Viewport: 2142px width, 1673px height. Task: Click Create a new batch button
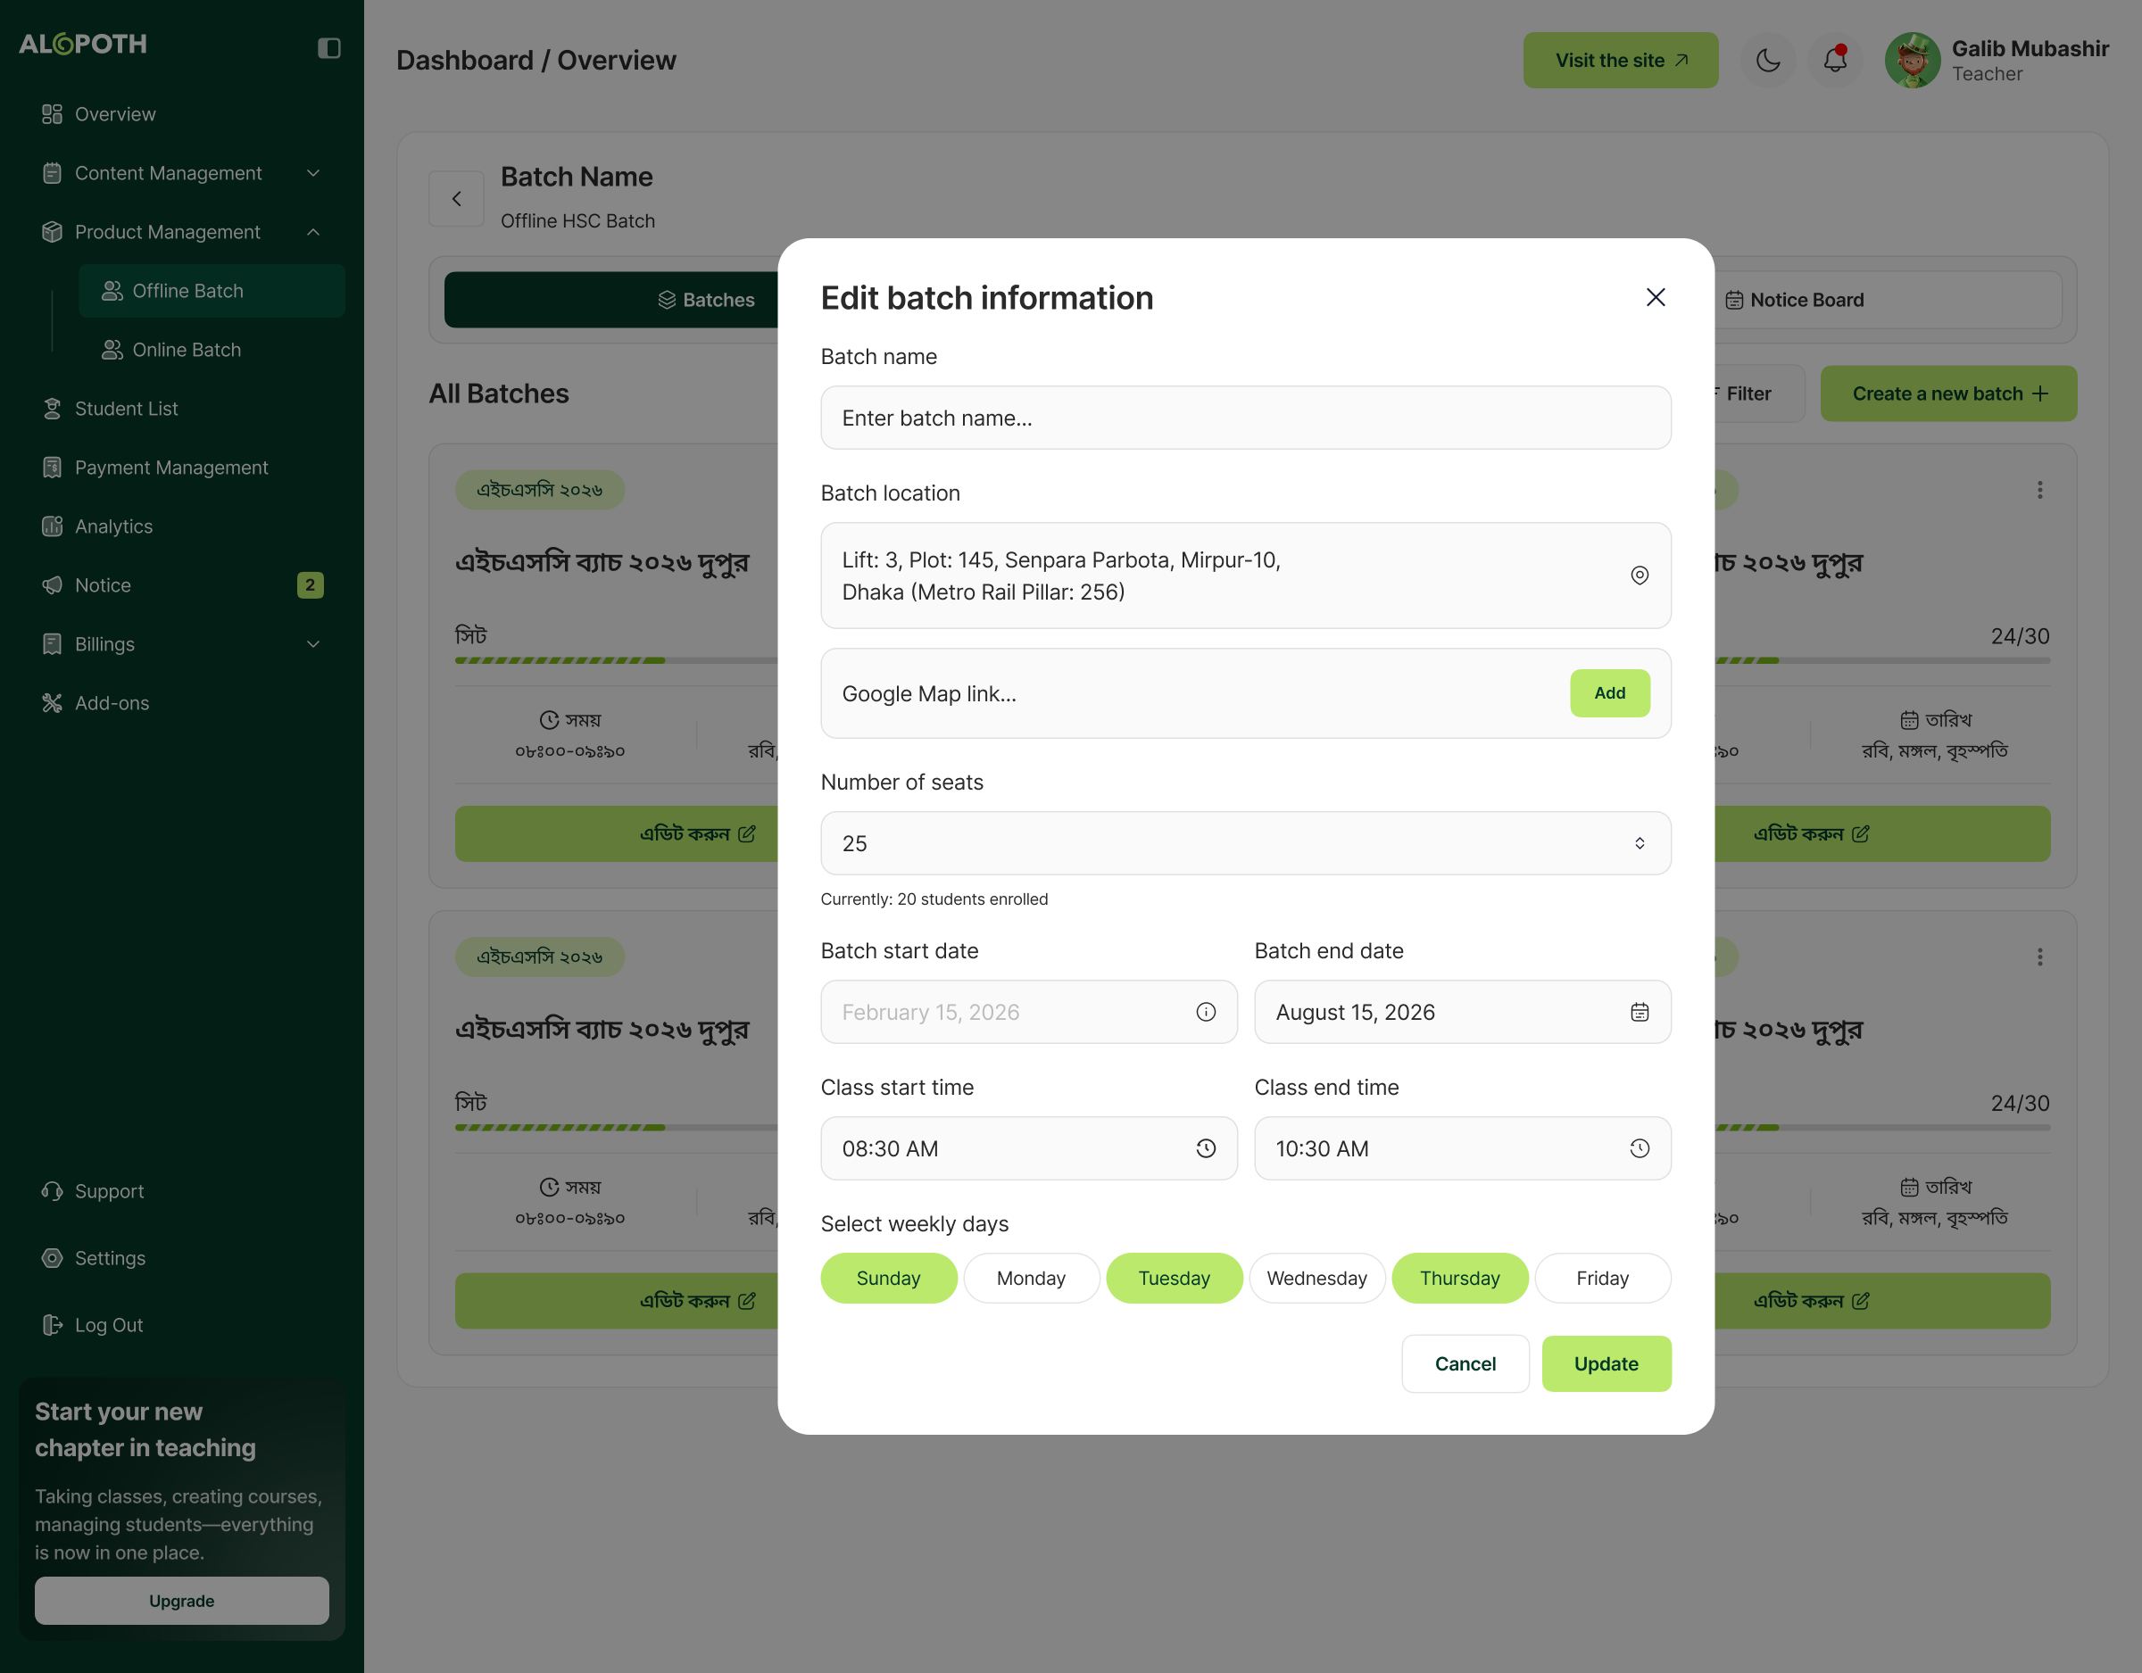(x=1949, y=394)
